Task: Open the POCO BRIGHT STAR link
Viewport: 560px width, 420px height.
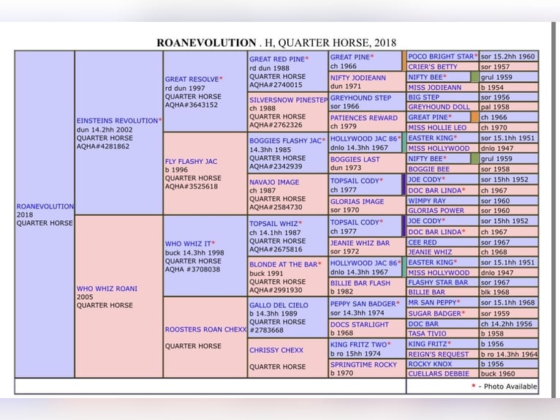Action: [441, 56]
